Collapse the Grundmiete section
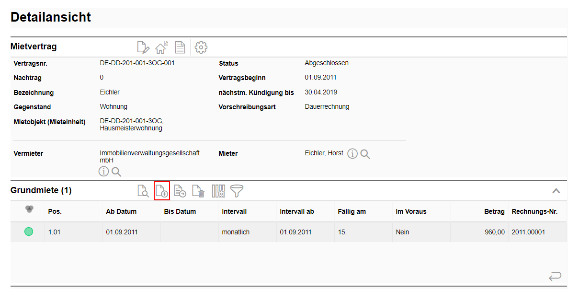 coord(556,191)
